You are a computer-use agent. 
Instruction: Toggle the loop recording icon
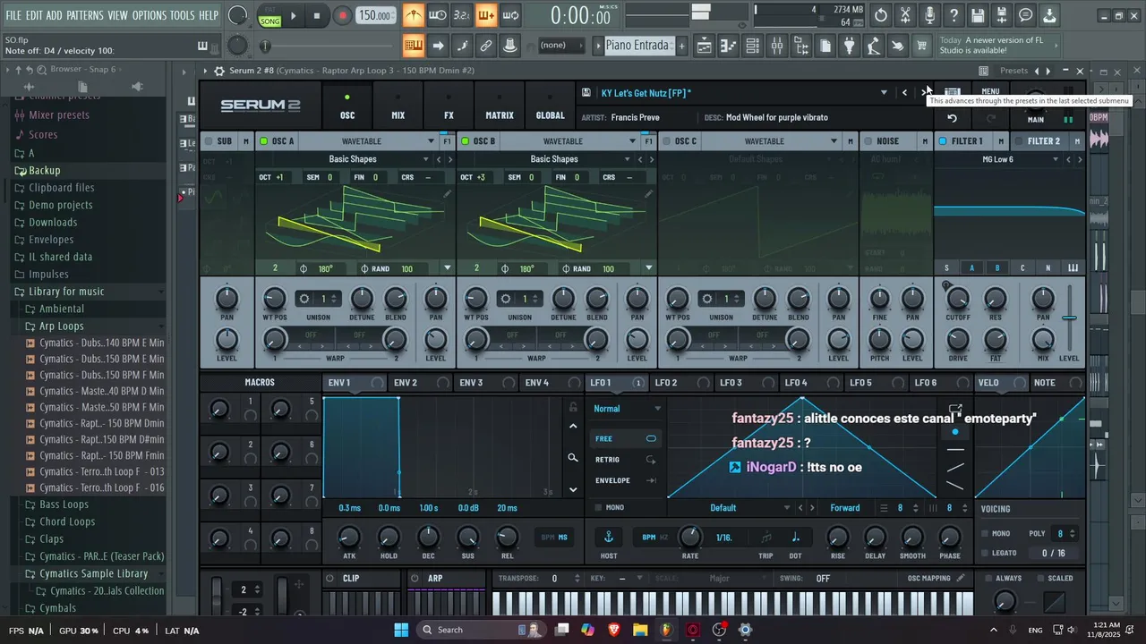click(x=509, y=15)
